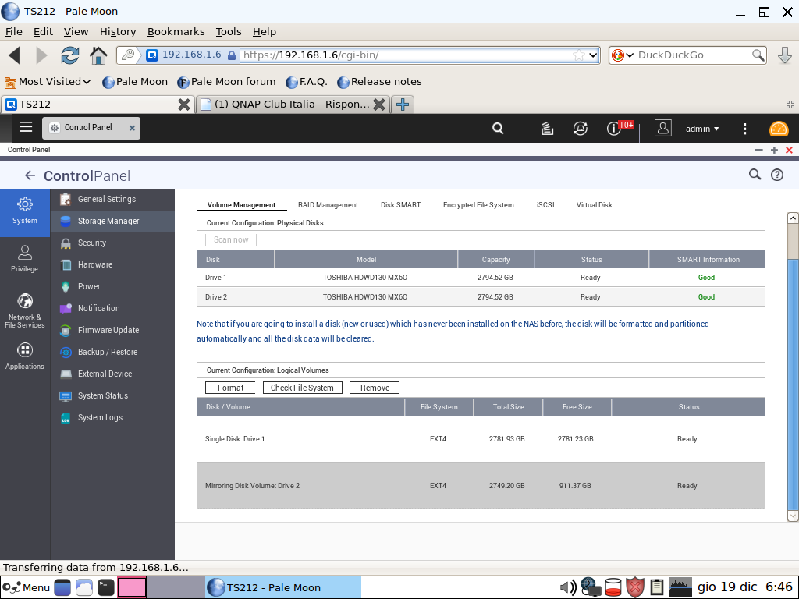This screenshot has width=799, height=599.
Task: Go back using Control Panel arrow
Action: click(x=30, y=175)
